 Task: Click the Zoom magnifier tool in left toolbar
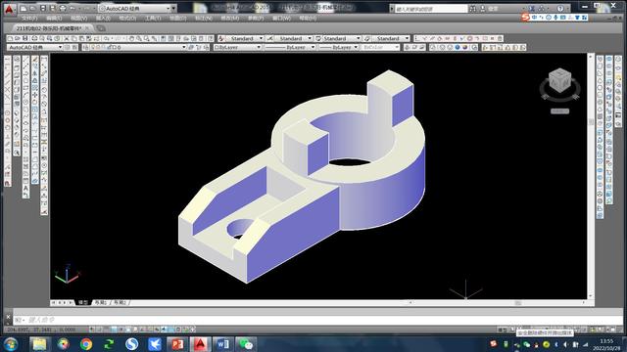click(x=17, y=153)
